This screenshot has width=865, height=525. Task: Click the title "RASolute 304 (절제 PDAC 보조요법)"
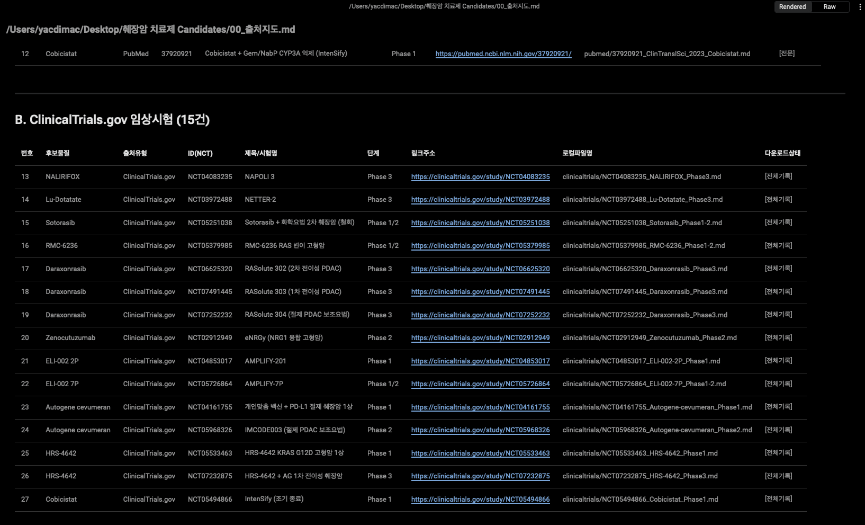(x=297, y=315)
